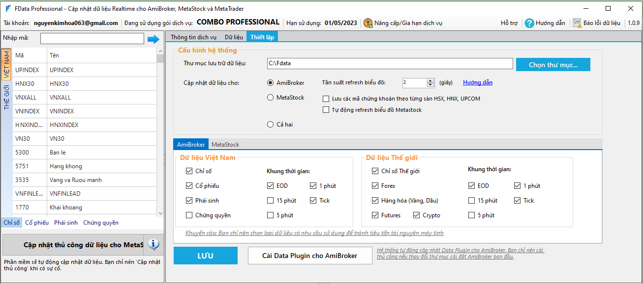This screenshot has height=284, width=643.
Task: Open the MetaStock sub-tab
Action: tap(225, 145)
